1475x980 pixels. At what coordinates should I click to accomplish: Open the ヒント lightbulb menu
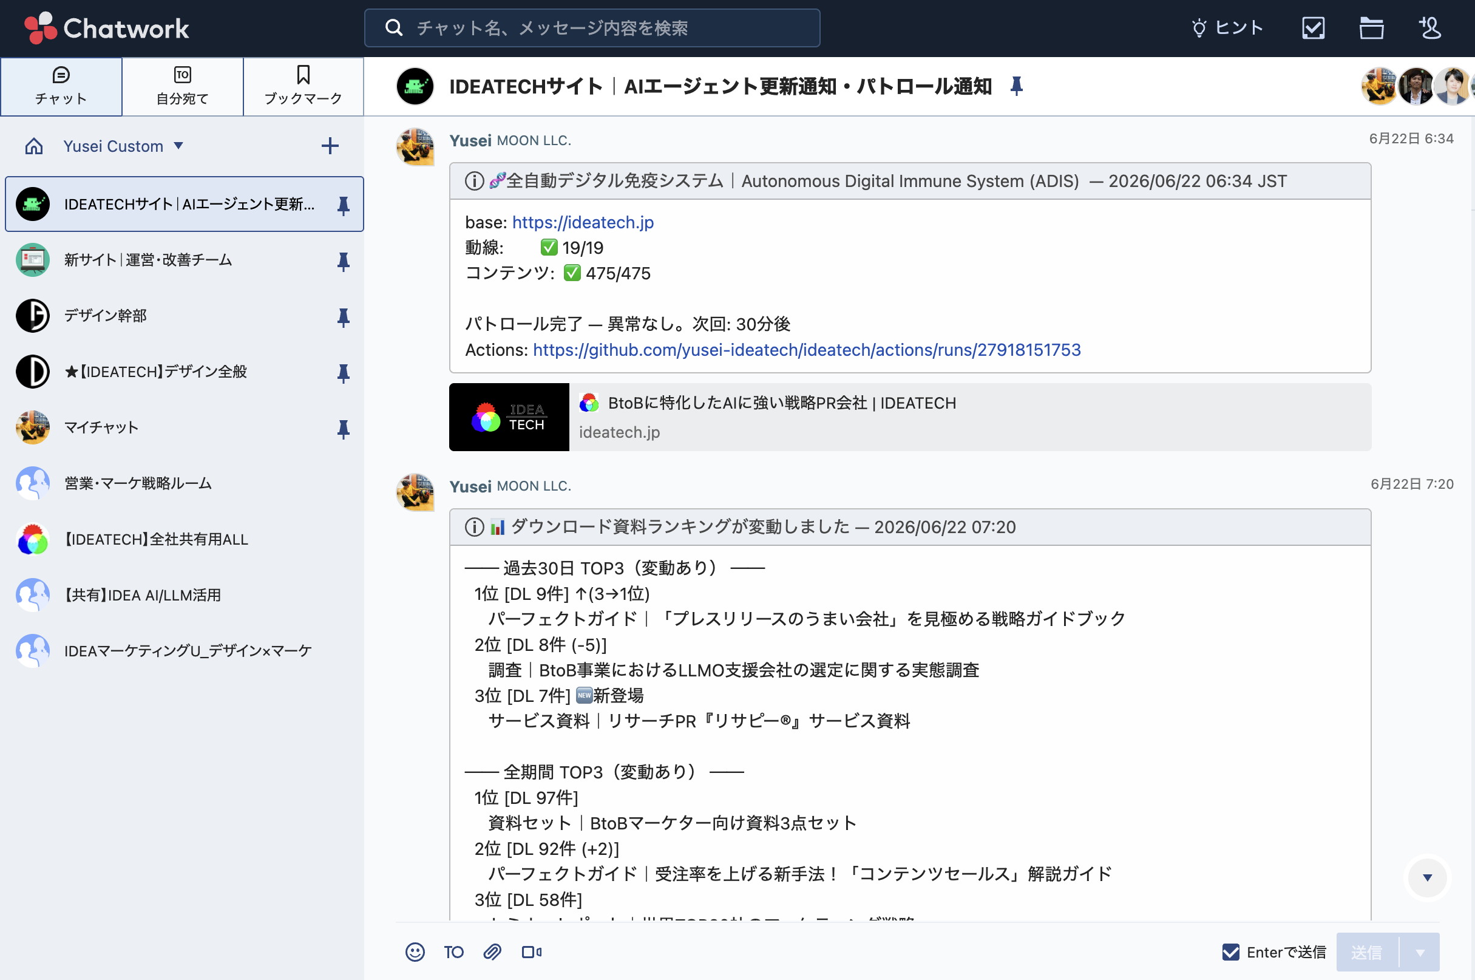[1227, 28]
